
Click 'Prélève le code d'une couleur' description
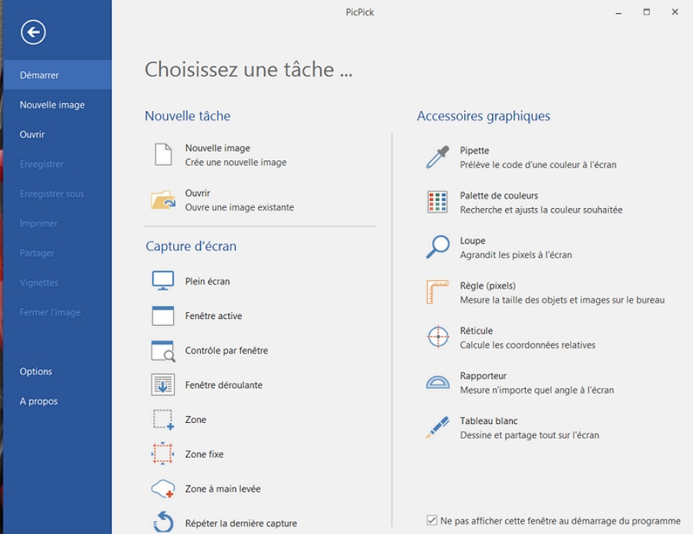[538, 165]
